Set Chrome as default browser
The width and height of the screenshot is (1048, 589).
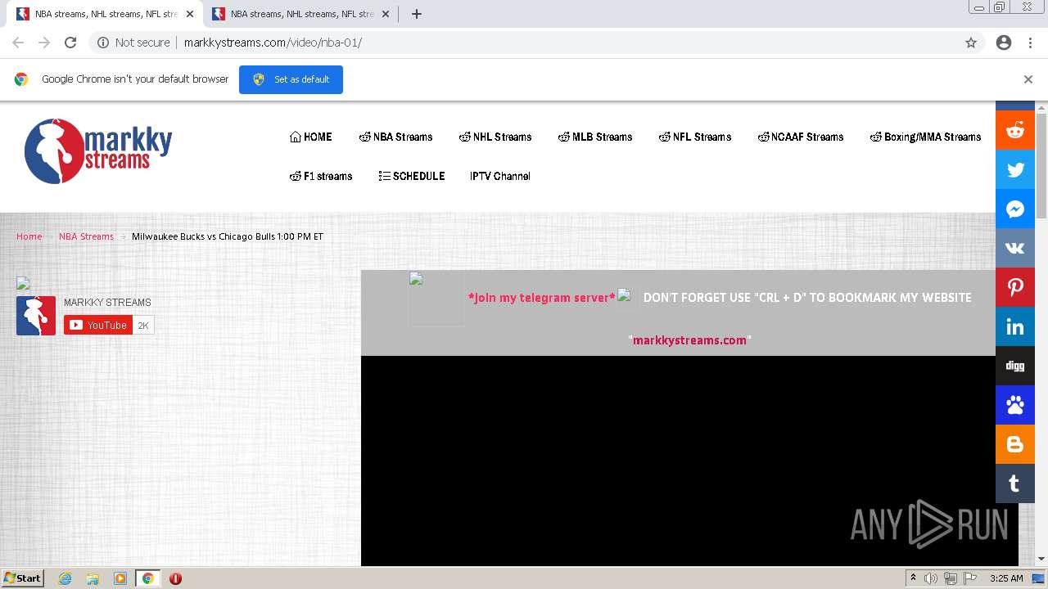tap(291, 79)
